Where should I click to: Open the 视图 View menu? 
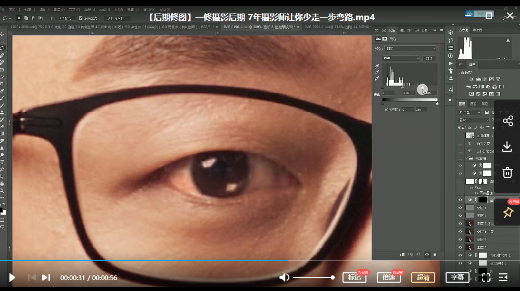[133, 9]
